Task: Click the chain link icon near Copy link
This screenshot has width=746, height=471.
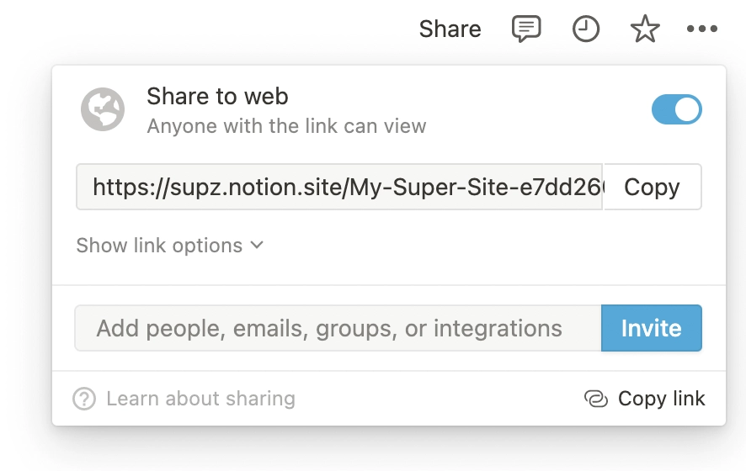Action: [x=596, y=399]
